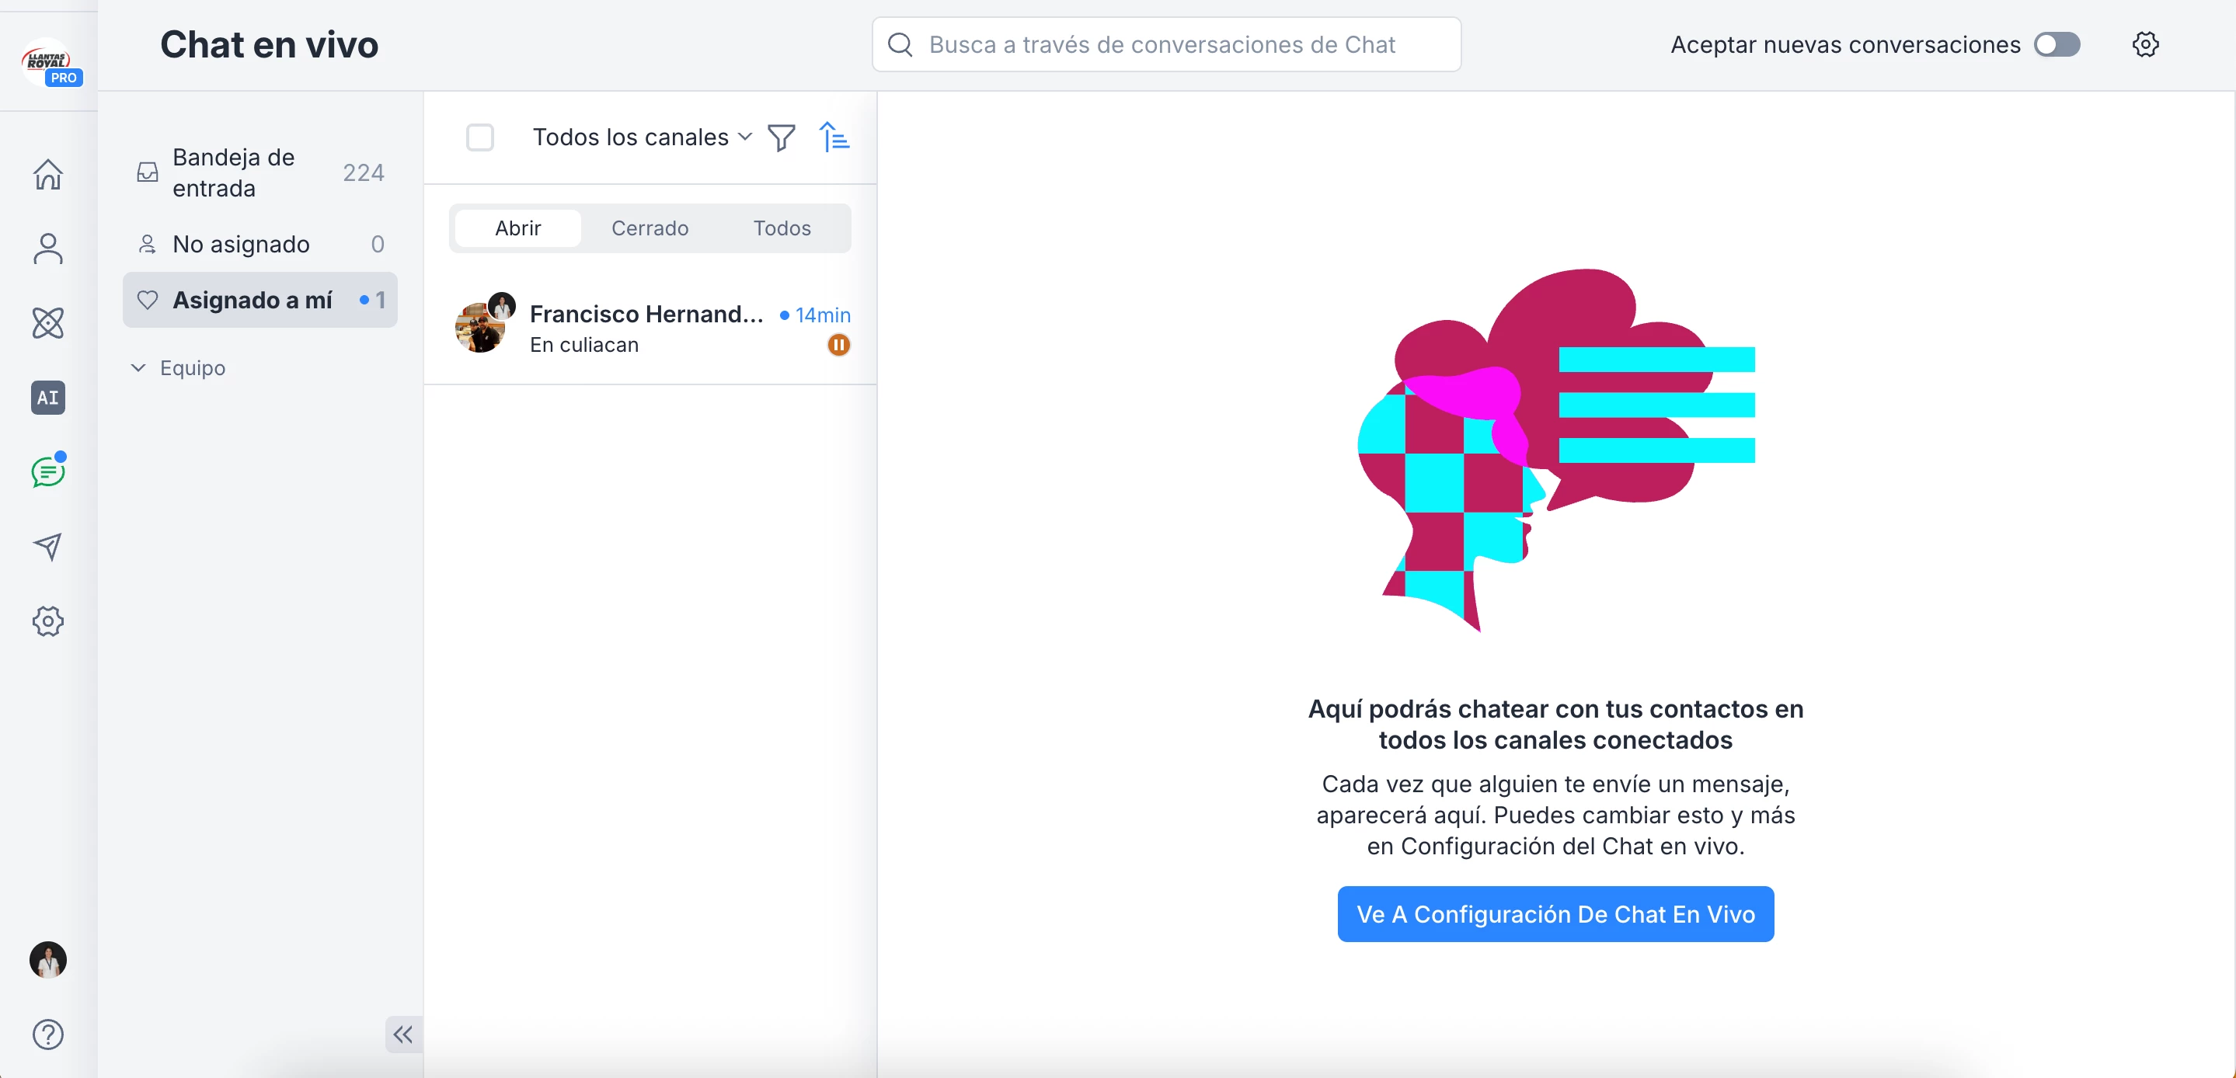Expand the Equipo section

coord(178,368)
